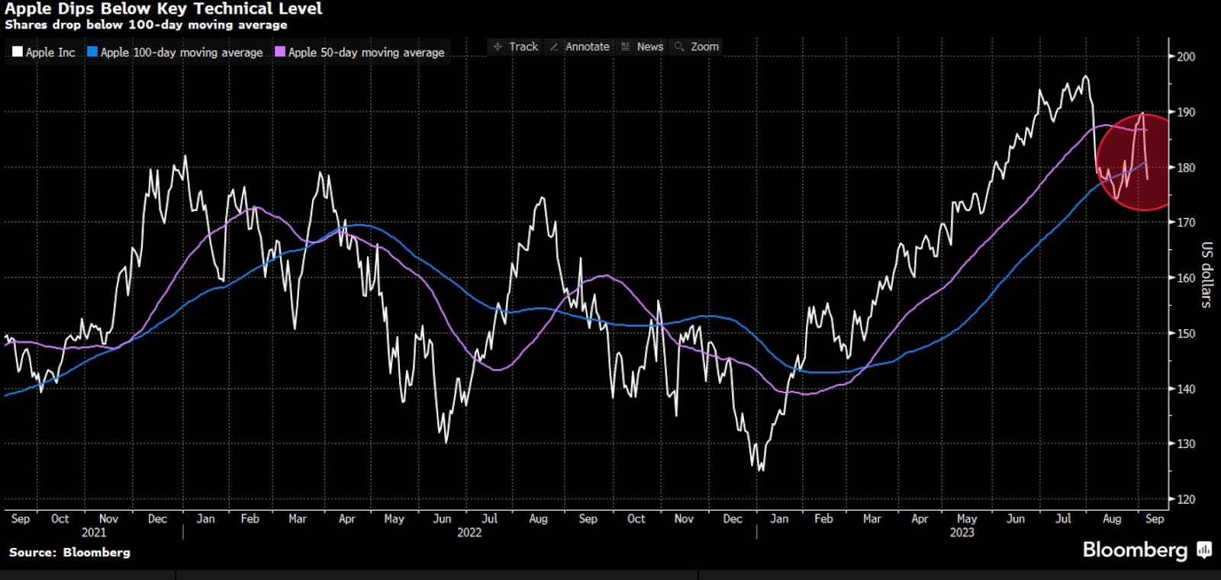The width and height of the screenshot is (1221, 580).
Task: Click the May label above 2023
Action: click(x=967, y=518)
